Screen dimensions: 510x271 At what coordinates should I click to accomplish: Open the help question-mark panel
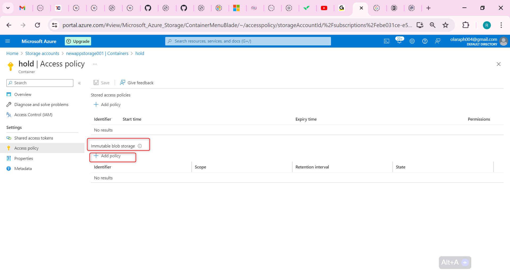click(425, 41)
